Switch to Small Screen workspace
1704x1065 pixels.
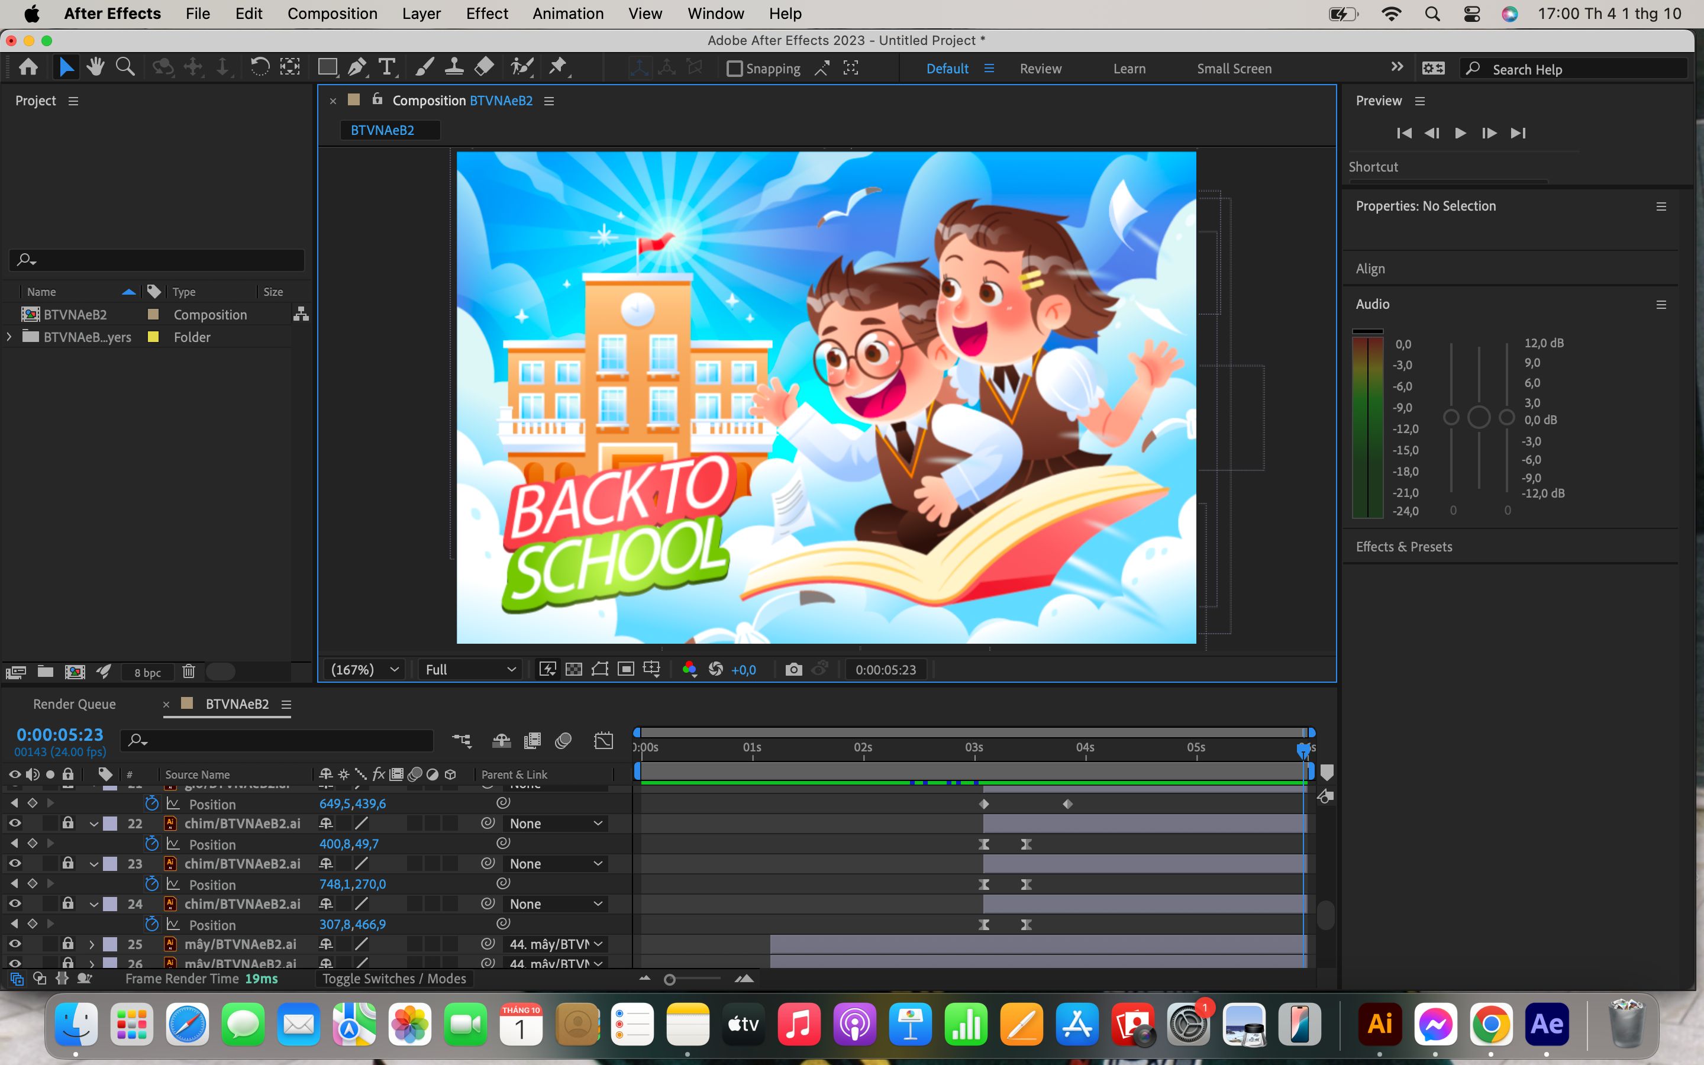tap(1234, 68)
